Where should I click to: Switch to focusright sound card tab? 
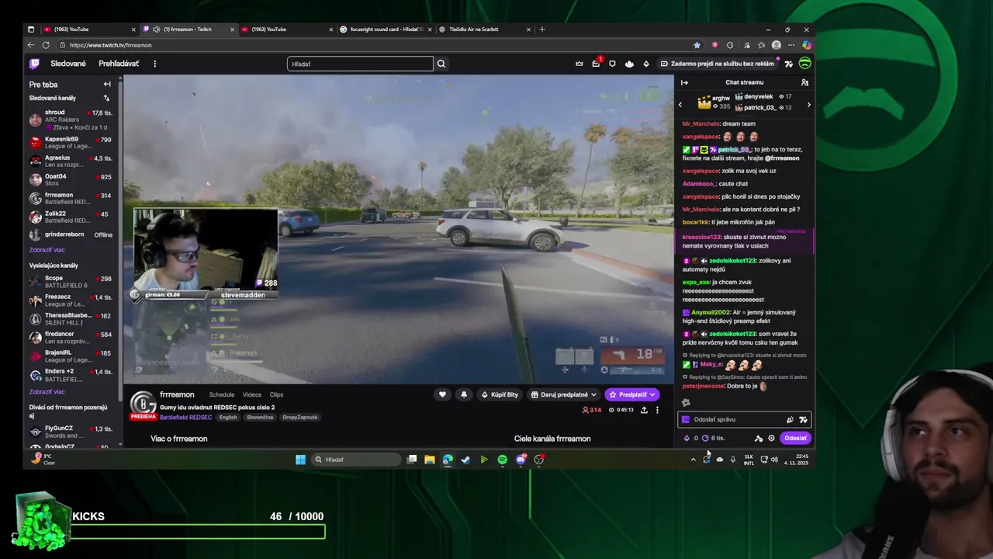point(386,30)
